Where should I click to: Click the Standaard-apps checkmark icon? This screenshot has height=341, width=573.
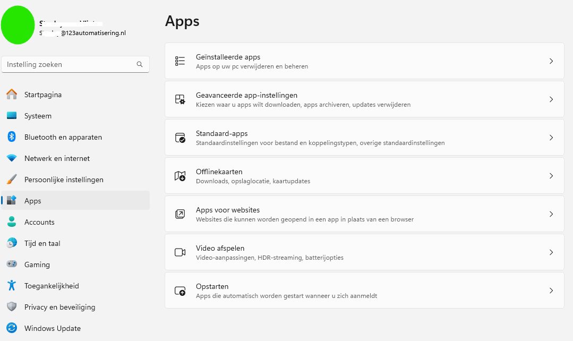[x=181, y=137]
